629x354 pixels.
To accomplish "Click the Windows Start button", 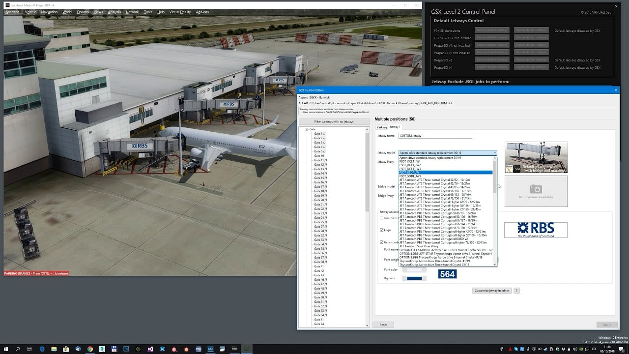I will 6,349.
